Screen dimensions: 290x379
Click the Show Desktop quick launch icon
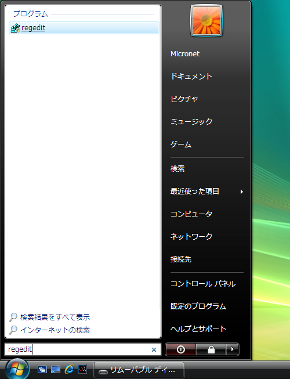(x=56, y=369)
